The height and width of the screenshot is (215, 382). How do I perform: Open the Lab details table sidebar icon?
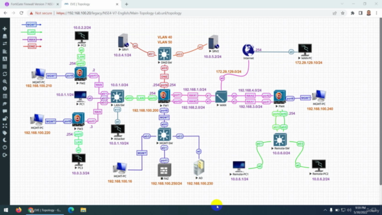click(5, 96)
